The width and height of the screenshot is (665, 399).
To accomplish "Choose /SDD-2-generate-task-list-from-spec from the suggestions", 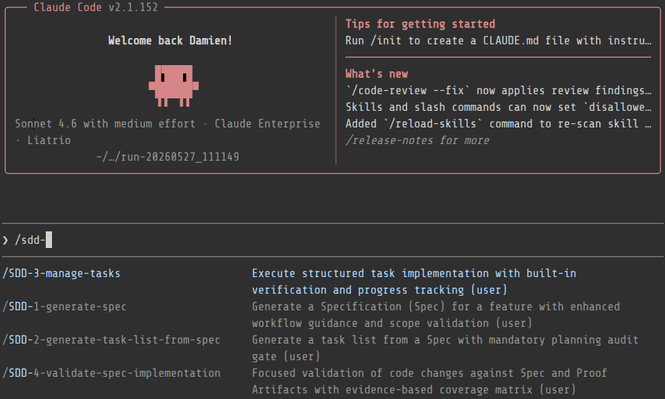I will click(111, 340).
